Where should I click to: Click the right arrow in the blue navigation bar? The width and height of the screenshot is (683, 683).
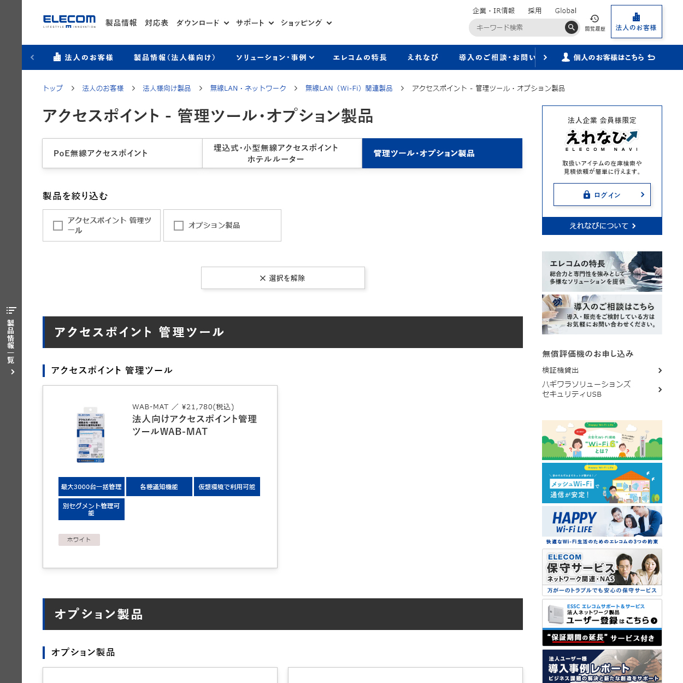545,57
